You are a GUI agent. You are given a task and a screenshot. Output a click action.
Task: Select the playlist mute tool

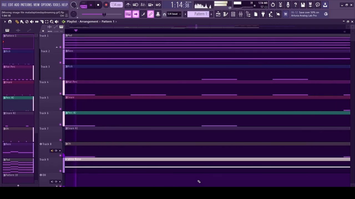32,22
